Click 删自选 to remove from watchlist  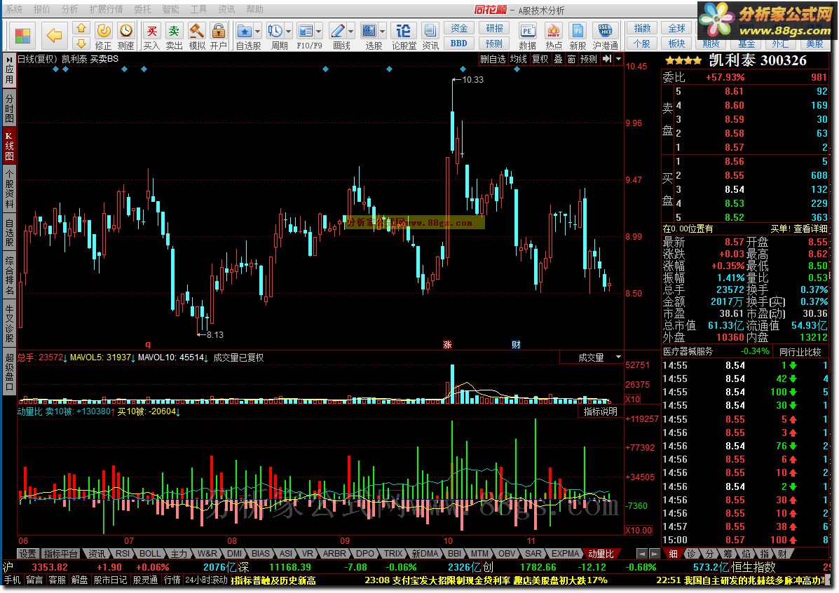(x=492, y=59)
